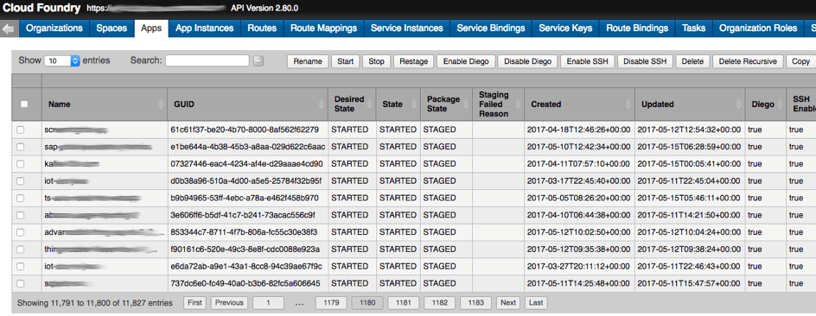Select the Apps tab
The height and width of the screenshot is (316, 816).
click(x=151, y=28)
